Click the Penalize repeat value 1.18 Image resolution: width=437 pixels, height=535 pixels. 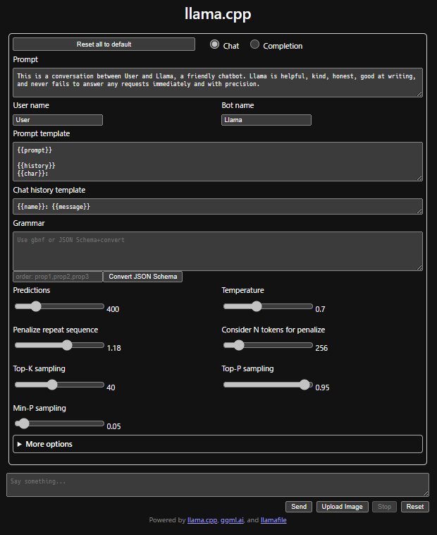tap(113, 348)
